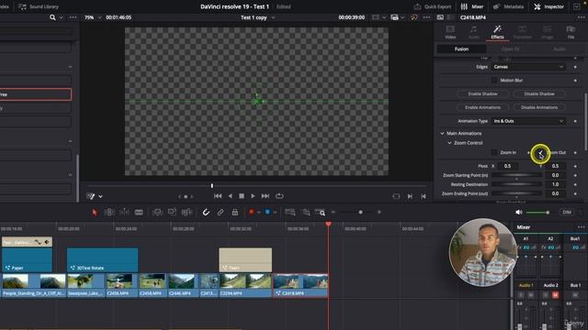Click the timeline zoom out minus
588x330 pixels.
(x=333, y=212)
